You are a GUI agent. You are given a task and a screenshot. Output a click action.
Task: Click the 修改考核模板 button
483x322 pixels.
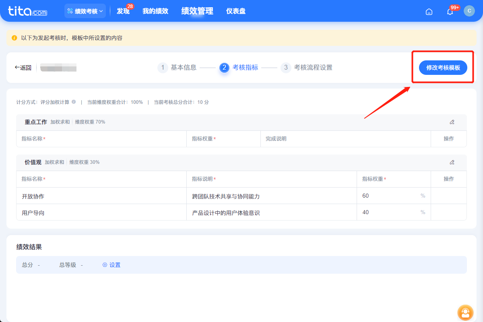pos(442,67)
